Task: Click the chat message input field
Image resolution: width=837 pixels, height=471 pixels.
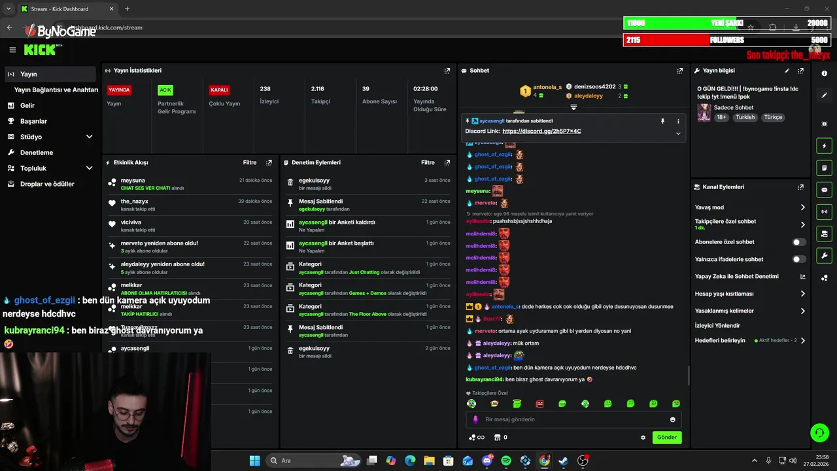Action: (x=573, y=419)
